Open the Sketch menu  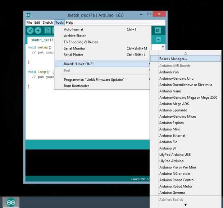[48, 22]
